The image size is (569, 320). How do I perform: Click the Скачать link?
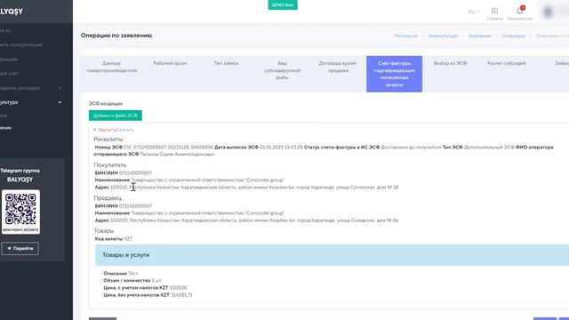124,130
